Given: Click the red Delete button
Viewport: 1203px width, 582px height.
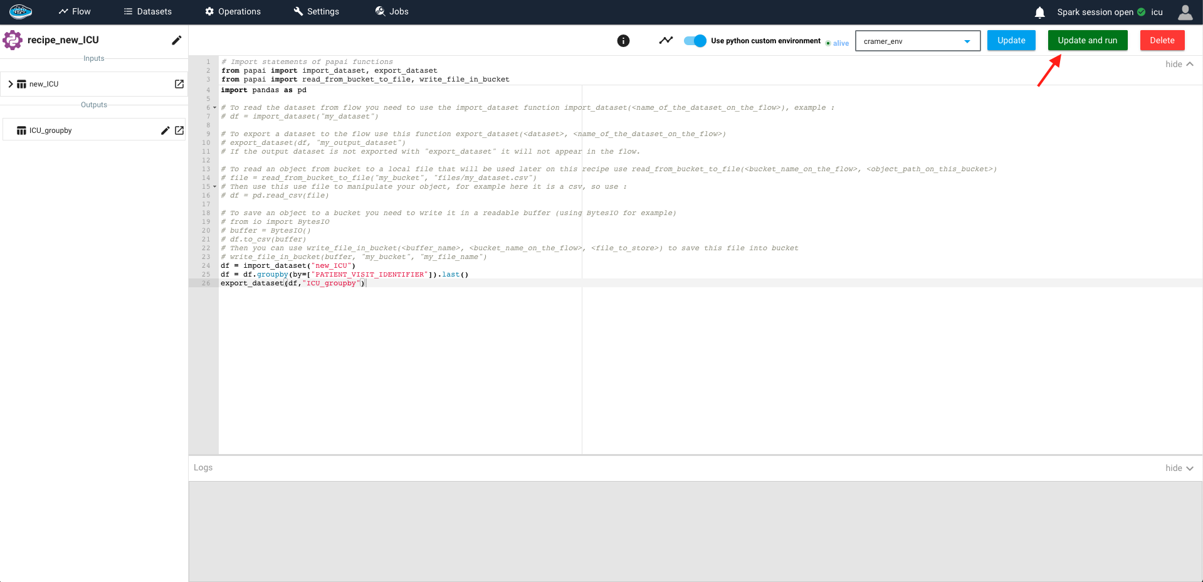Looking at the screenshot, I should [x=1162, y=40].
